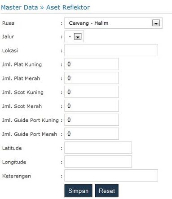Select the Jml. Guide Port Merah field
Viewport: 172px width, 199px height.
(x=92, y=134)
